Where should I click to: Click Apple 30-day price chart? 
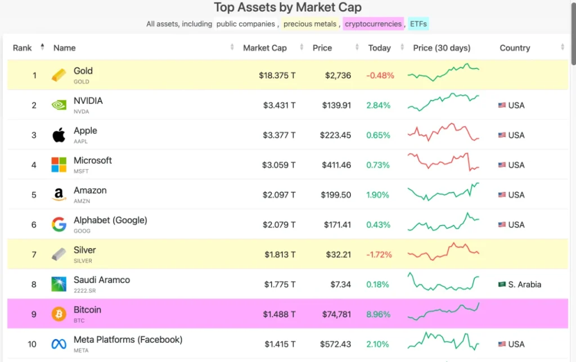click(443, 132)
